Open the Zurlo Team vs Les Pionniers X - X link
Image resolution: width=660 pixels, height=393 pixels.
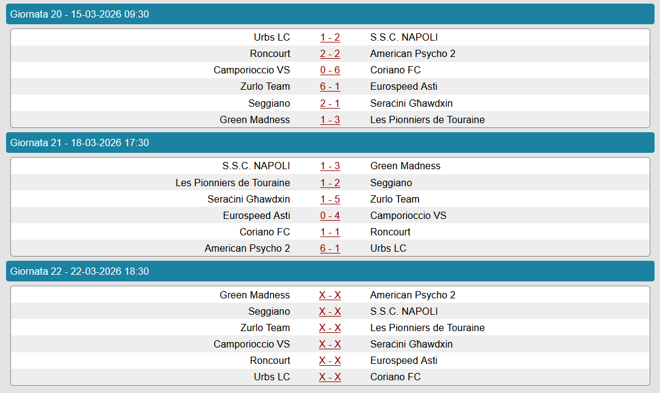point(330,328)
